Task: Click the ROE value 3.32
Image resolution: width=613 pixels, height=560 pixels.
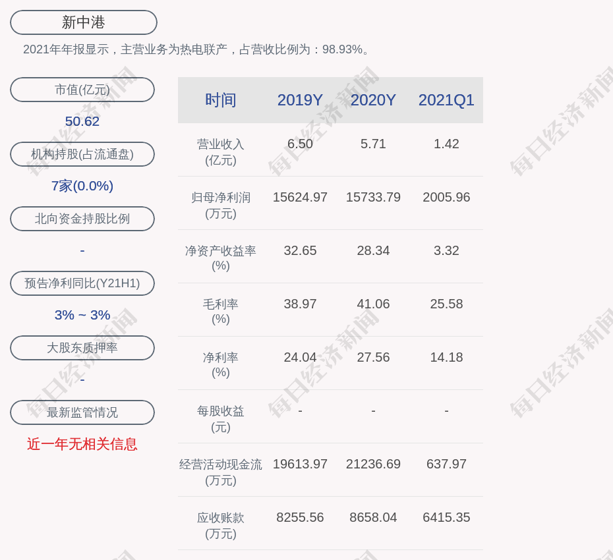Action: (x=446, y=250)
